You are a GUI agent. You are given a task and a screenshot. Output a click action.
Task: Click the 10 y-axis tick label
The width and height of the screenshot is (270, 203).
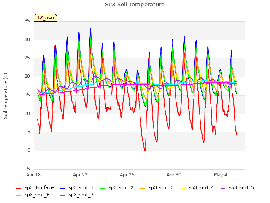pos(27,113)
